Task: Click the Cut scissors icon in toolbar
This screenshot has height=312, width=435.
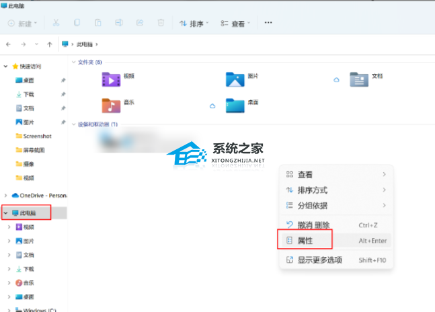Action: 56,23
